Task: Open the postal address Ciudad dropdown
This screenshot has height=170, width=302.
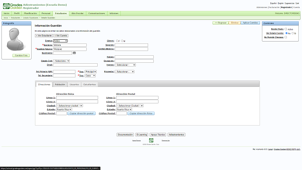Action: click(x=130, y=106)
